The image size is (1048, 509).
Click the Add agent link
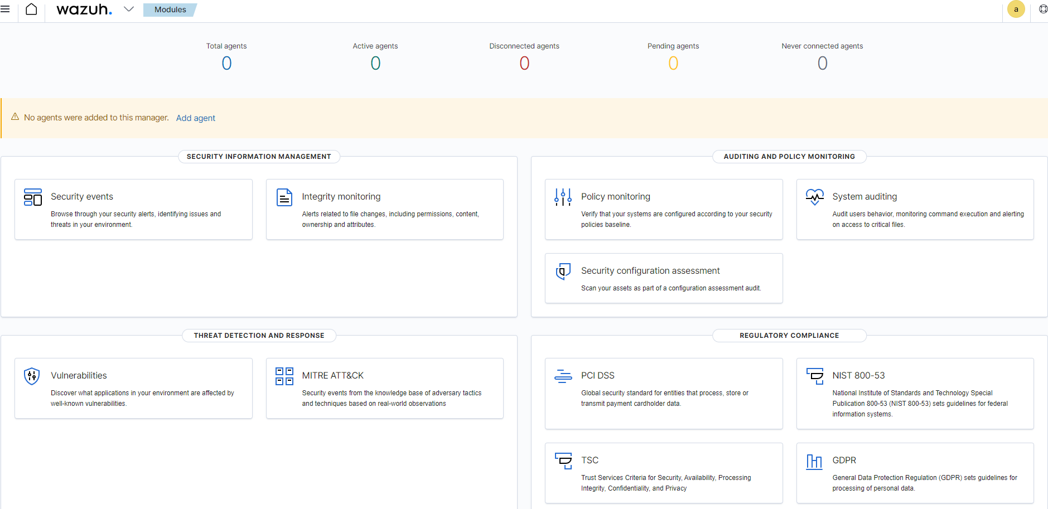[195, 118]
